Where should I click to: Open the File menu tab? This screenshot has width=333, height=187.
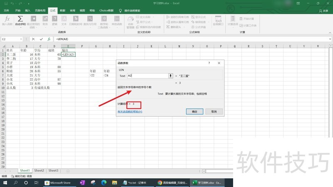tap(6, 10)
